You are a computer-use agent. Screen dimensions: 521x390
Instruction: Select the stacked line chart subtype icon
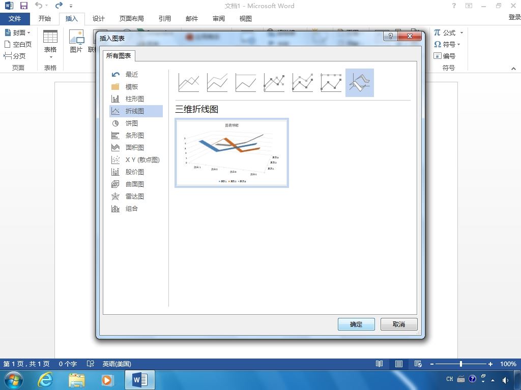pyautogui.click(x=217, y=83)
